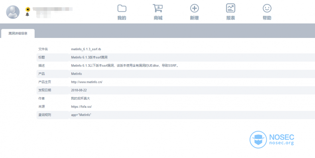Screen dimensions: 315x158
Task: Click the 新增 plus circle icon
Action: click(x=194, y=8)
